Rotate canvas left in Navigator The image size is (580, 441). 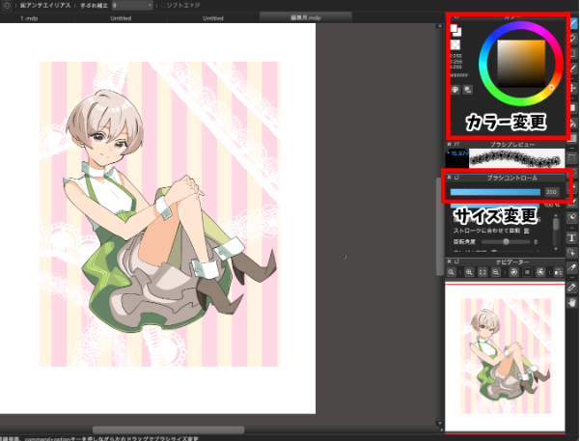tap(513, 272)
